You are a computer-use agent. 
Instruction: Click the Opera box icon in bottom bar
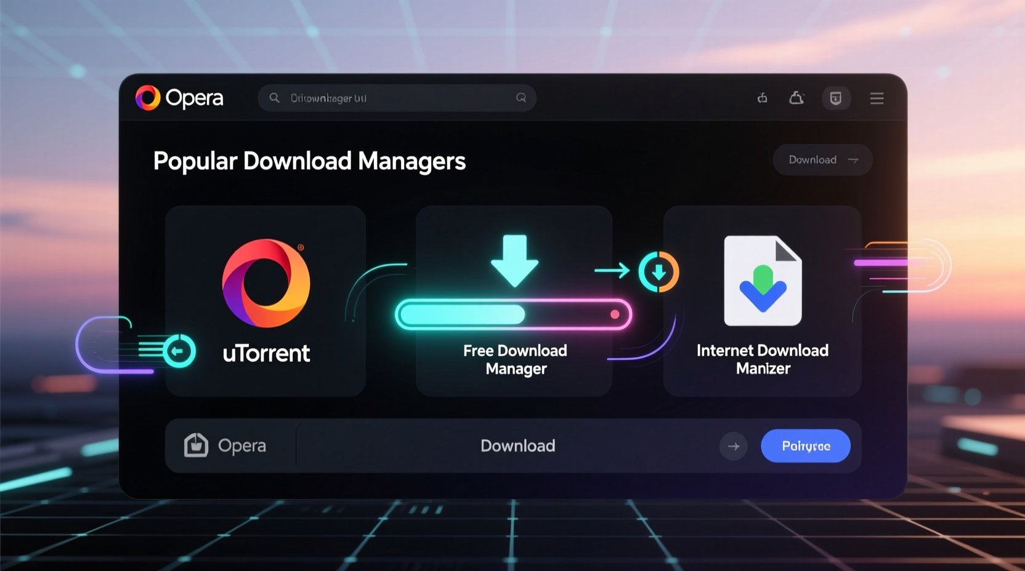(196, 445)
